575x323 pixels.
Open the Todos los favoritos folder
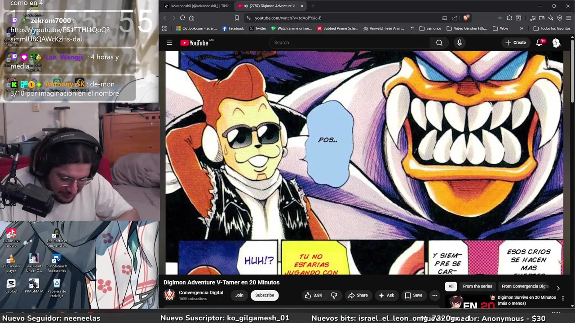point(552,28)
